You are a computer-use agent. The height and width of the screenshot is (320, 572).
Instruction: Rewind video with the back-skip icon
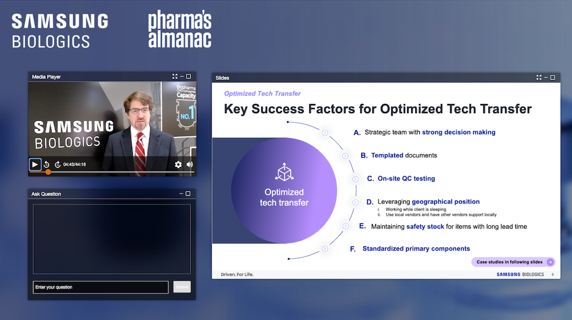[46, 165]
